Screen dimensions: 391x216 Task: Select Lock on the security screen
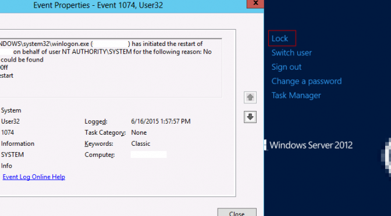[280, 38]
